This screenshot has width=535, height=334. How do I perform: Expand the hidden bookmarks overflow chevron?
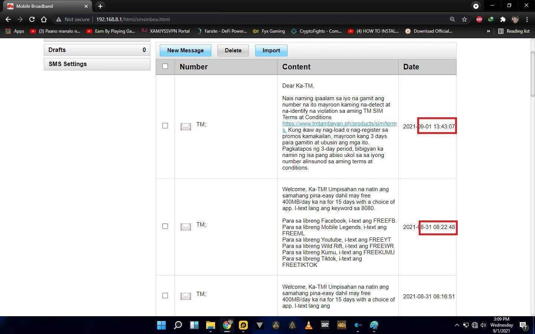(x=488, y=31)
